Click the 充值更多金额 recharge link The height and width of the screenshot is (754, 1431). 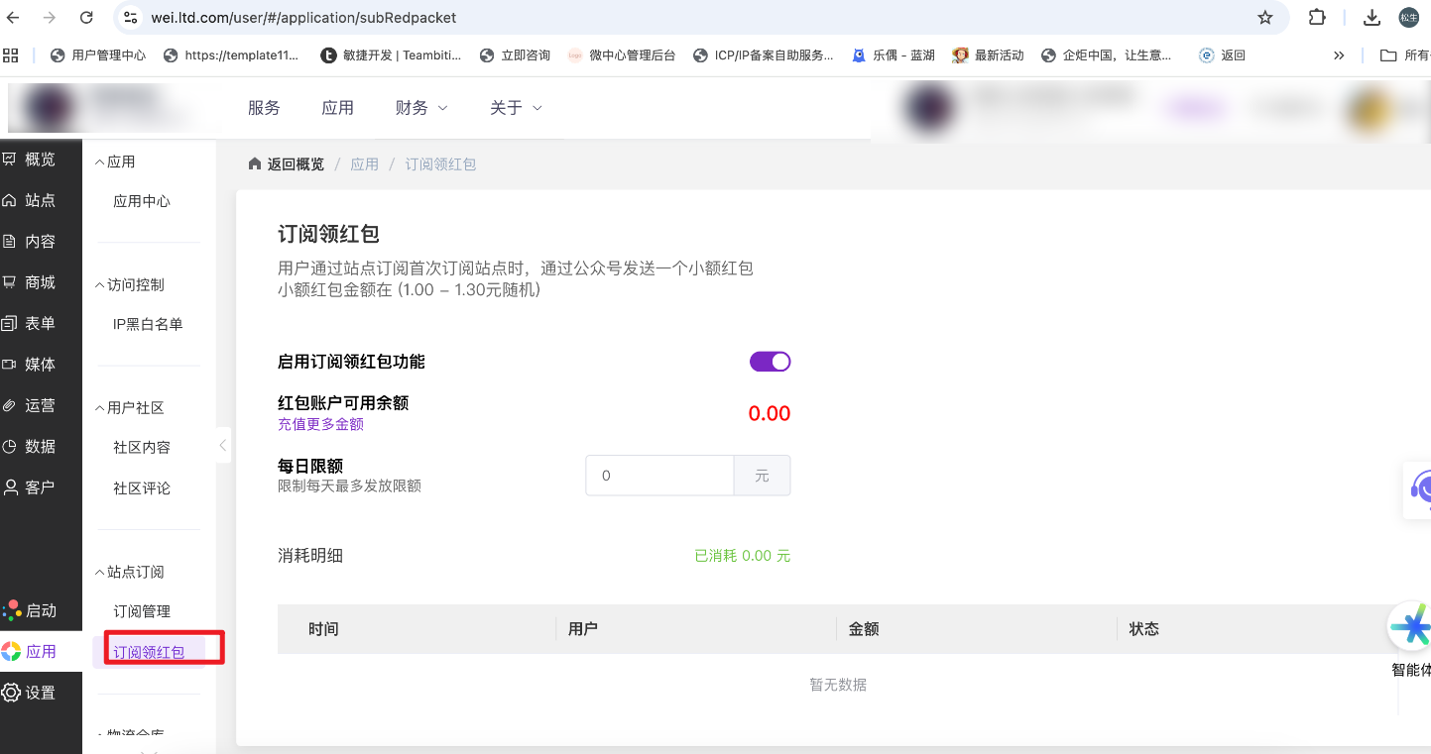tap(320, 424)
